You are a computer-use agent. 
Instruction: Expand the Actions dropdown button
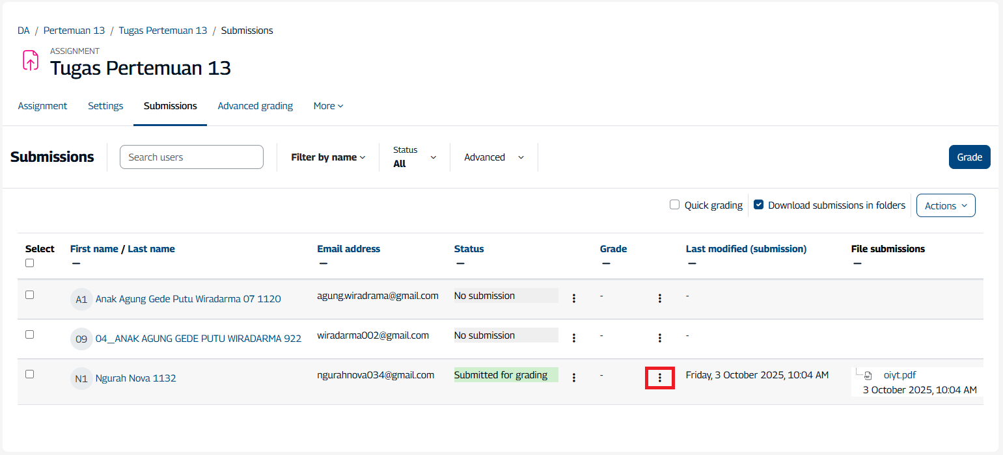click(945, 205)
